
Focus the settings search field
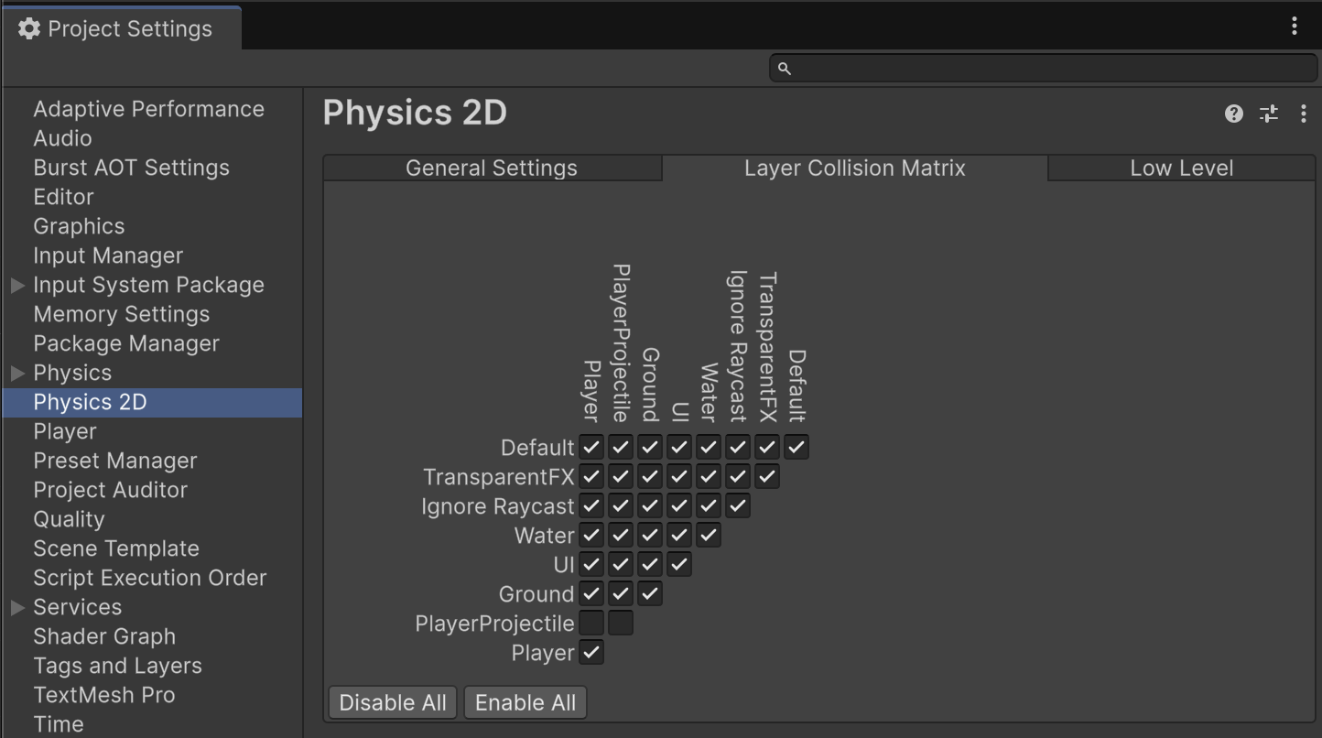1044,69
